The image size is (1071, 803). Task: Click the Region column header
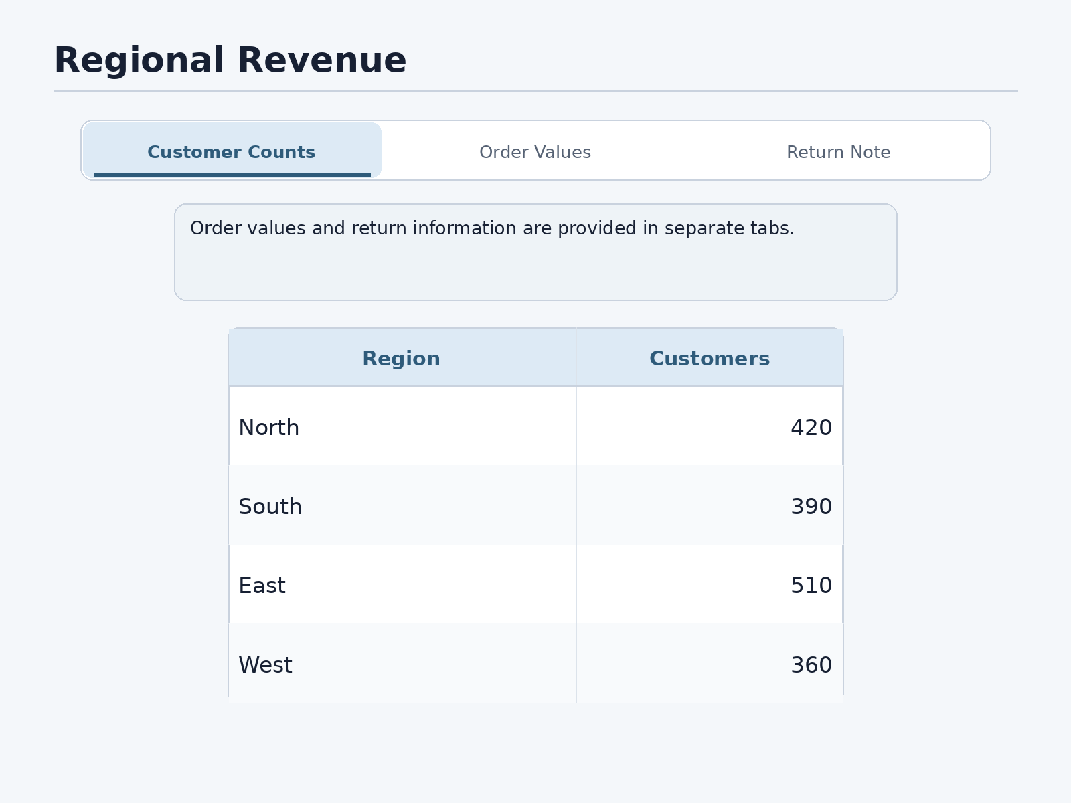[x=402, y=358]
